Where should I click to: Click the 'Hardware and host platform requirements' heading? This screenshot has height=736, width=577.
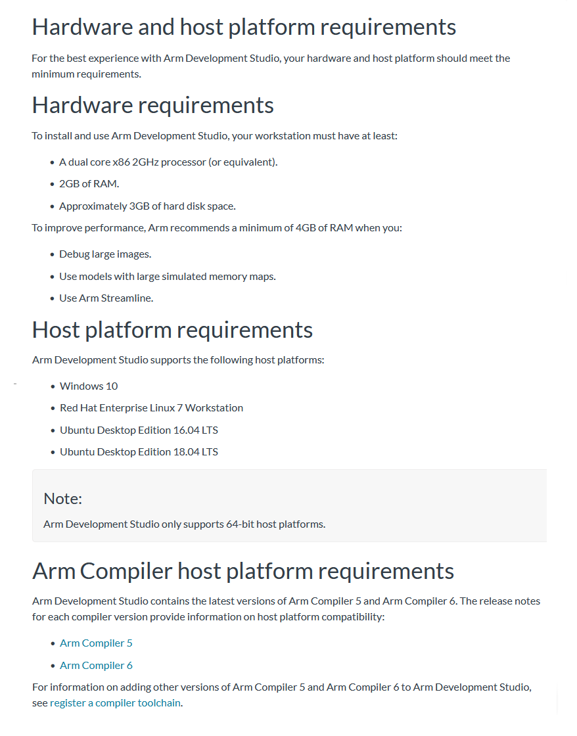(x=244, y=27)
